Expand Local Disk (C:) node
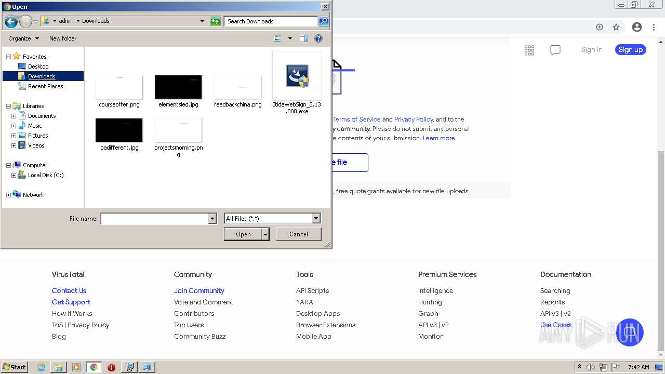The width and height of the screenshot is (665, 374). point(14,175)
